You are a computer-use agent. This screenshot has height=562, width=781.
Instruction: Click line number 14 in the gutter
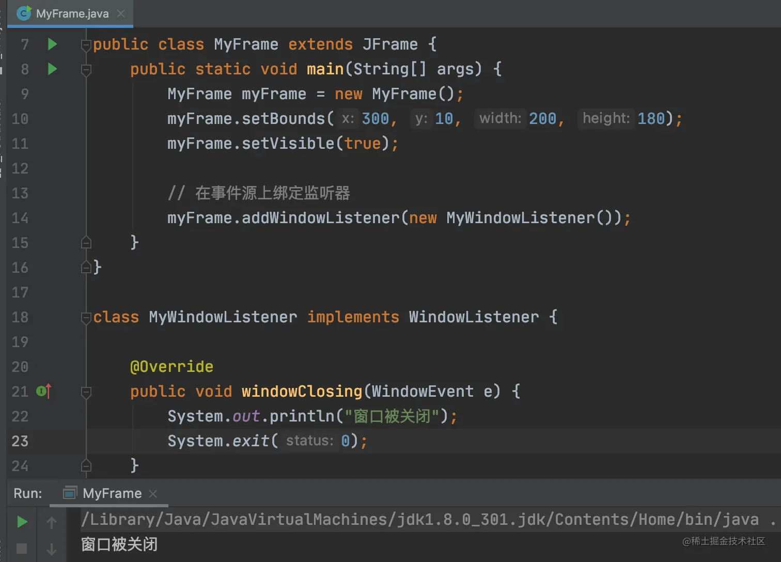pyautogui.click(x=20, y=217)
